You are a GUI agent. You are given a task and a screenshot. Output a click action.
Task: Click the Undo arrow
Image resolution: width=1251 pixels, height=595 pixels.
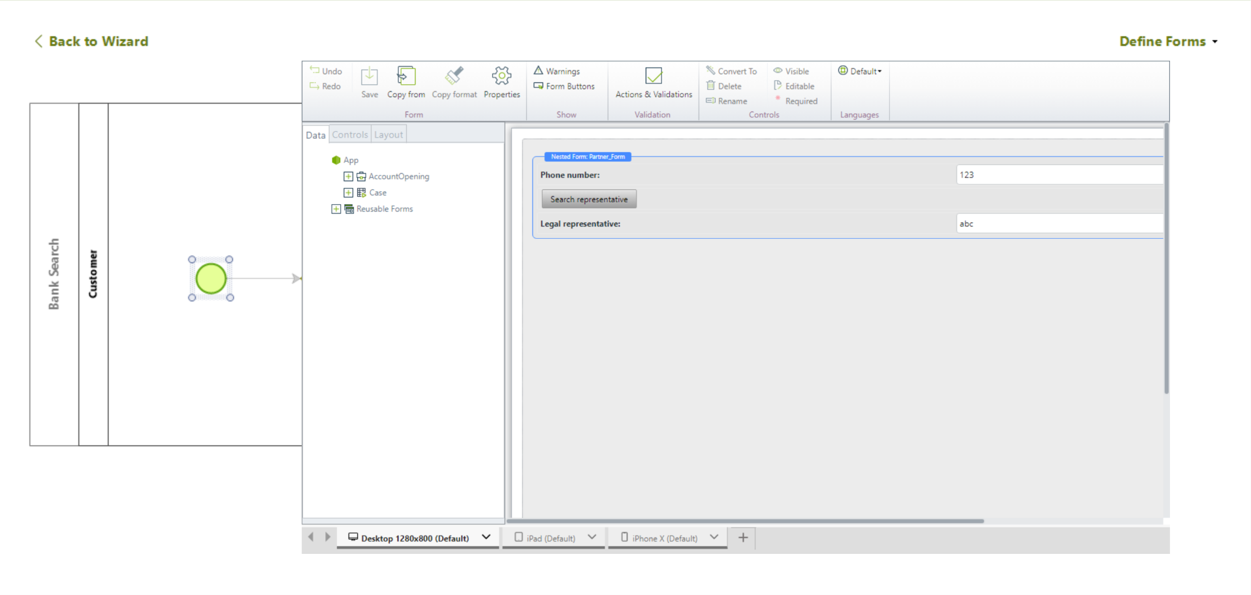(315, 70)
